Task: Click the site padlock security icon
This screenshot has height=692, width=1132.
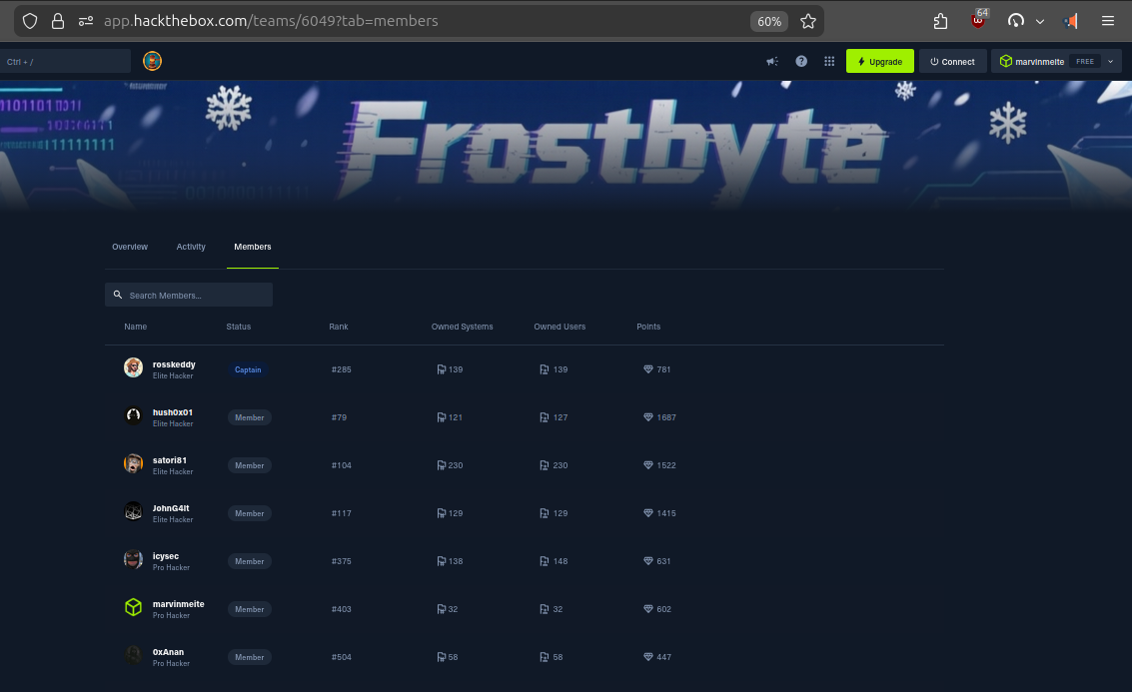Action: pos(58,21)
